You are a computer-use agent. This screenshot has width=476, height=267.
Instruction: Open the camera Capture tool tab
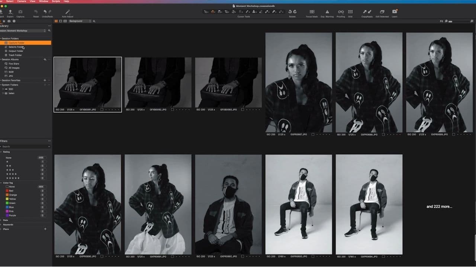tap(9, 21)
